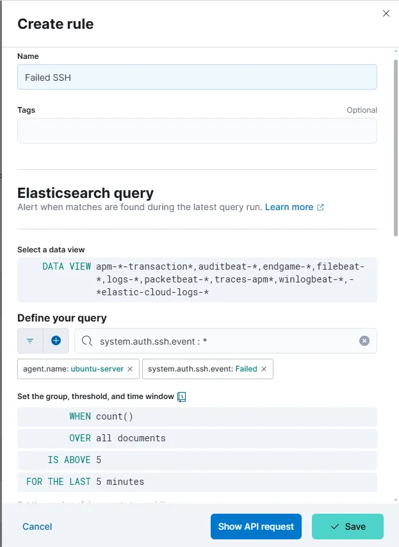Click the magnifier icon in the query bar

(x=87, y=341)
